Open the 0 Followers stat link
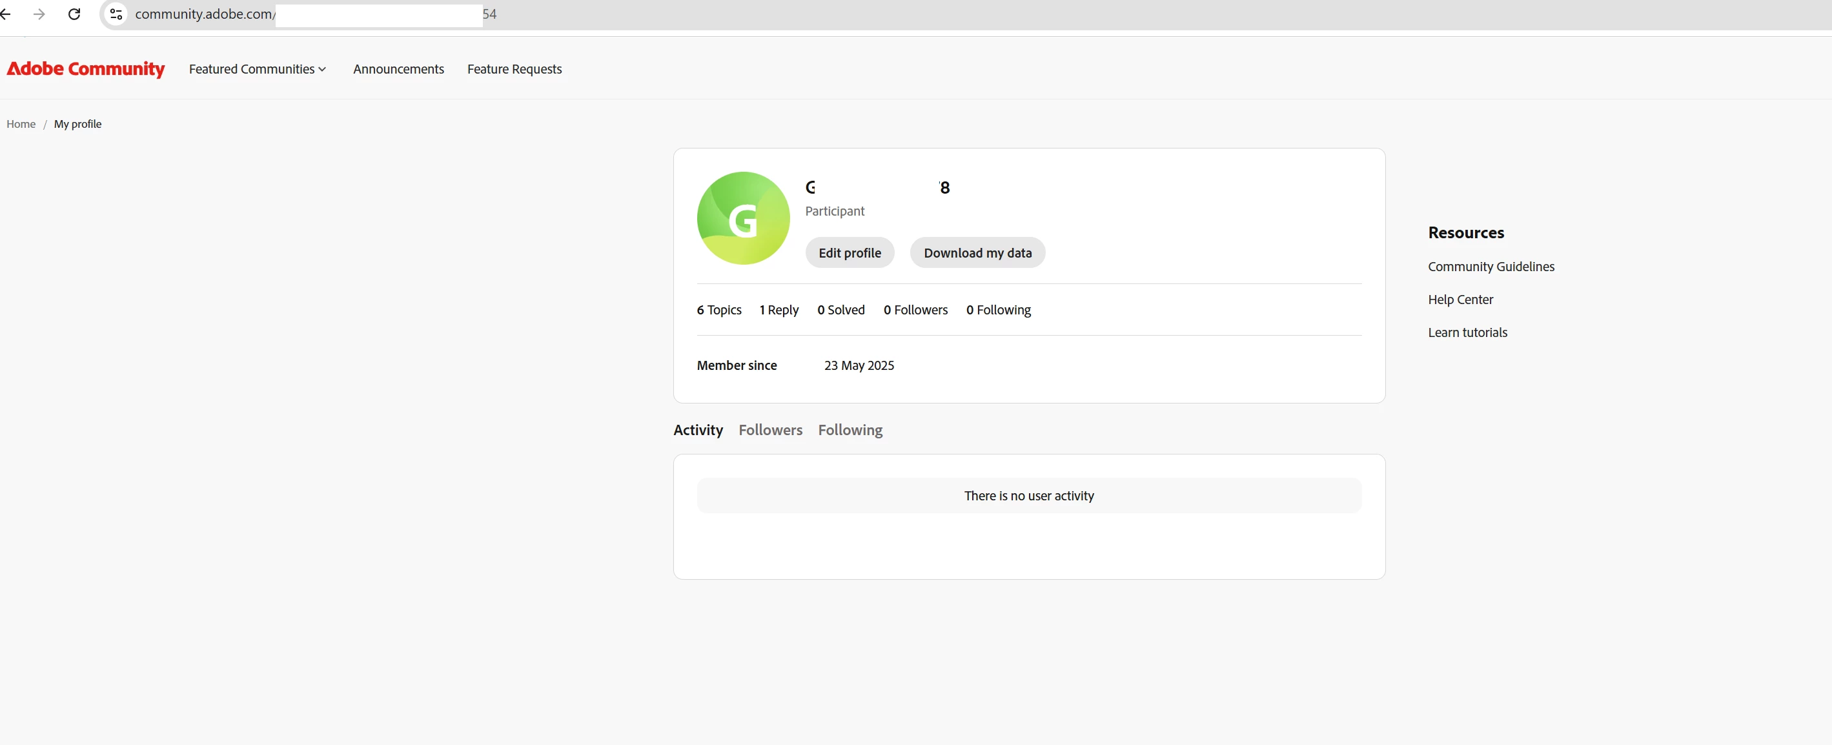This screenshot has width=1832, height=745. [x=915, y=309]
